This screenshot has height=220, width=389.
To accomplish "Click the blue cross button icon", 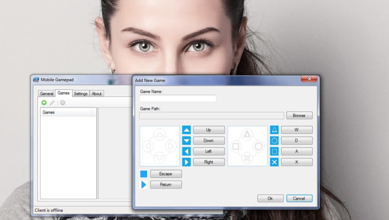I will pos(275,162).
